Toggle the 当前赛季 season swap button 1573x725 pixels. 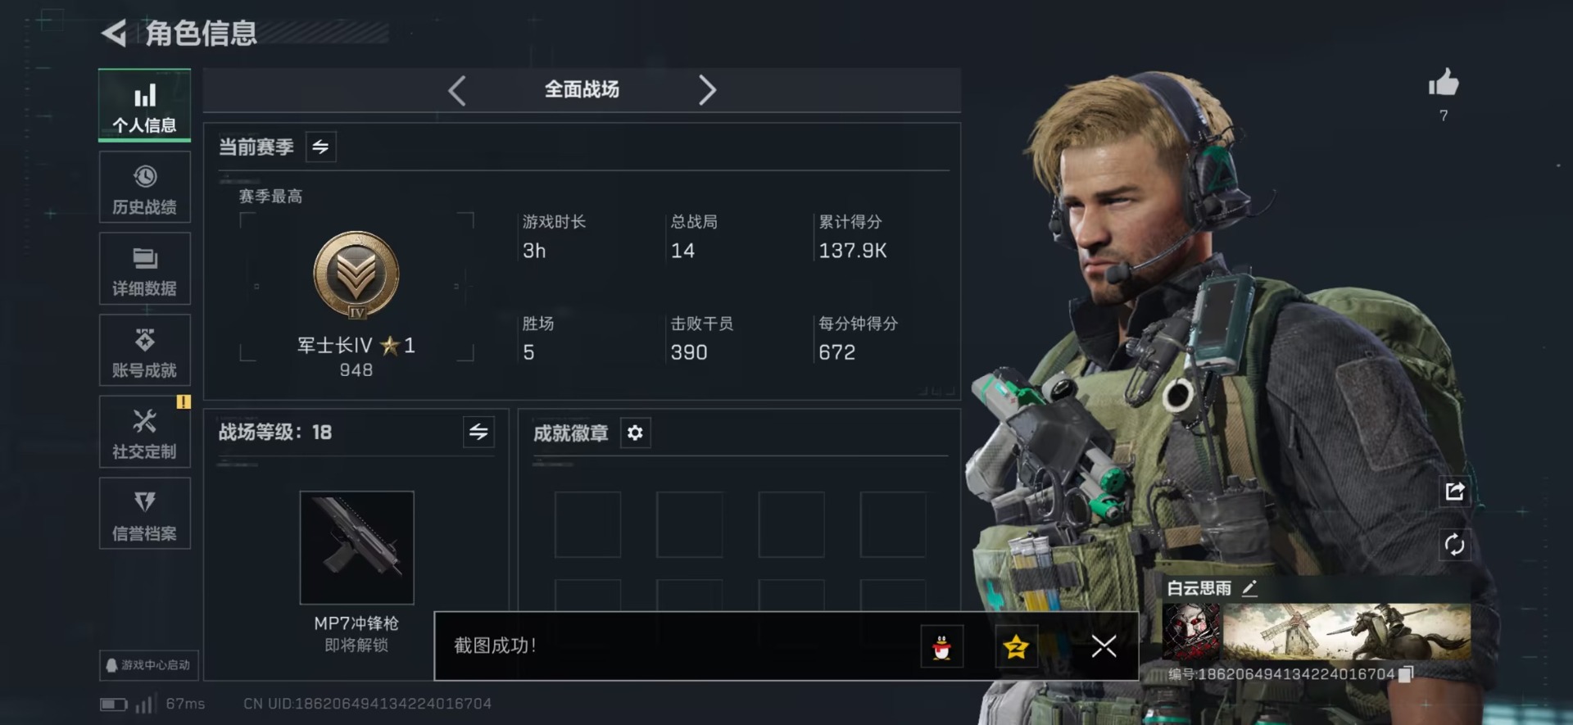coord(320,147)
